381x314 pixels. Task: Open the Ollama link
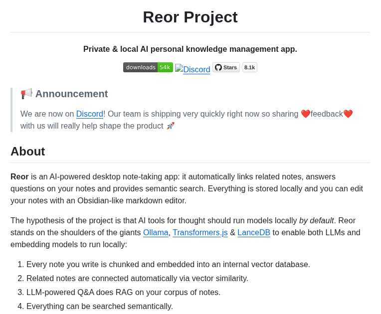[x=156, y=232]
